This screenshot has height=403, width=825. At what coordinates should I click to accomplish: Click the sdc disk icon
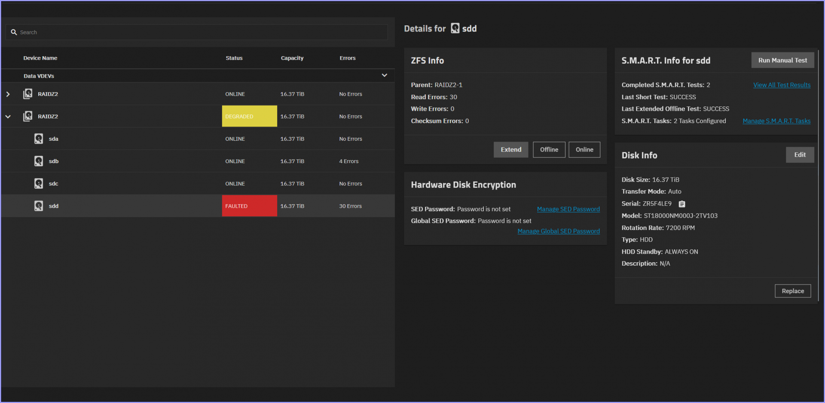click(39, 183)
